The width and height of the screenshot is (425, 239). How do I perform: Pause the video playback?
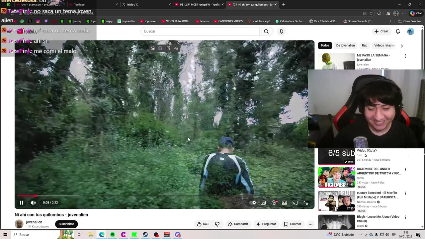[22, 202]
